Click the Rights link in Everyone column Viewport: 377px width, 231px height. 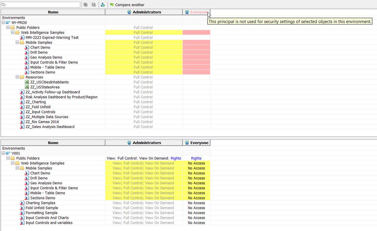coord(196,158)
